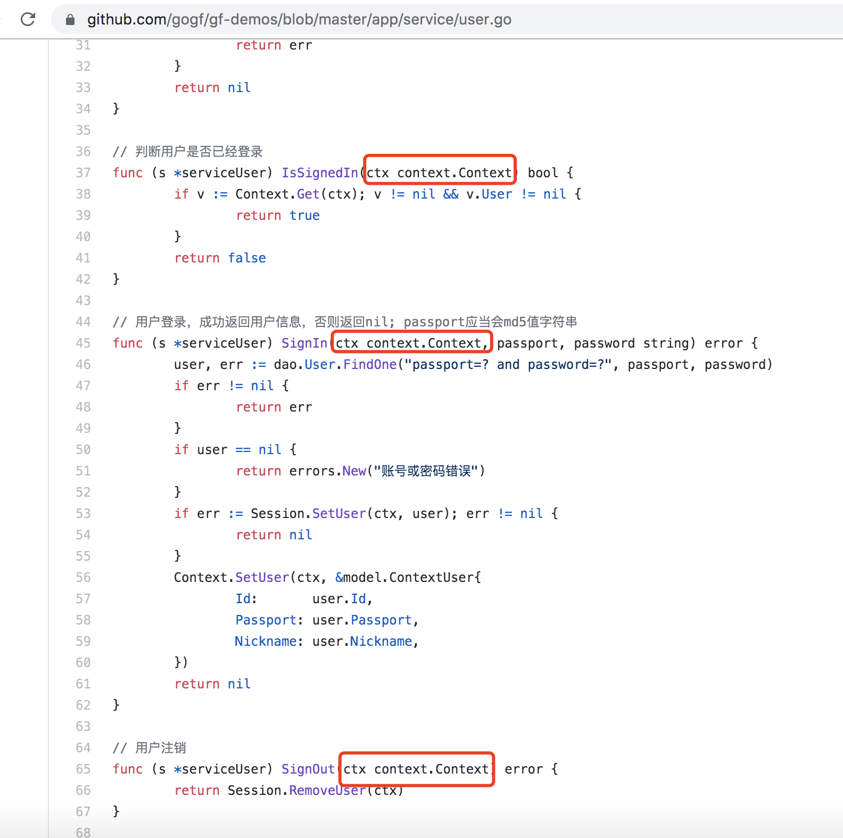Click "if err != nil" on line 47

pos(224,386)
